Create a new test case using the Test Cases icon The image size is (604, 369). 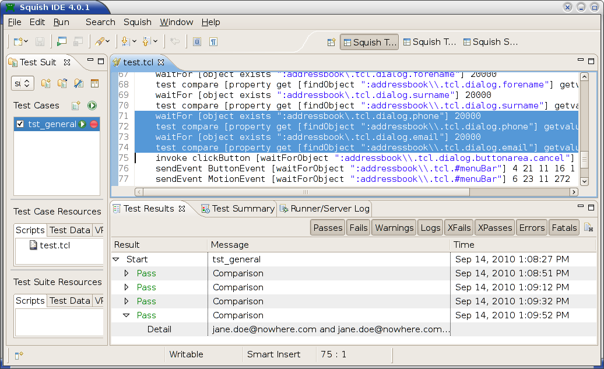tap(76, 106)
